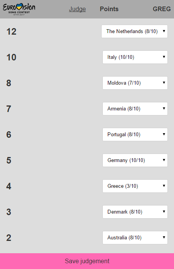Click the dropdown arrow next to Italy (10/10)
This screenshot has width=174, height=269.
point(164,57)
